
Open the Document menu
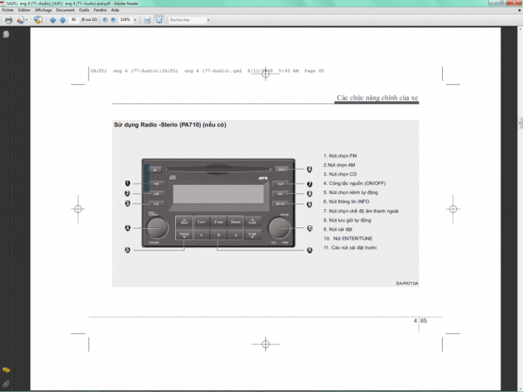[66, 10]
